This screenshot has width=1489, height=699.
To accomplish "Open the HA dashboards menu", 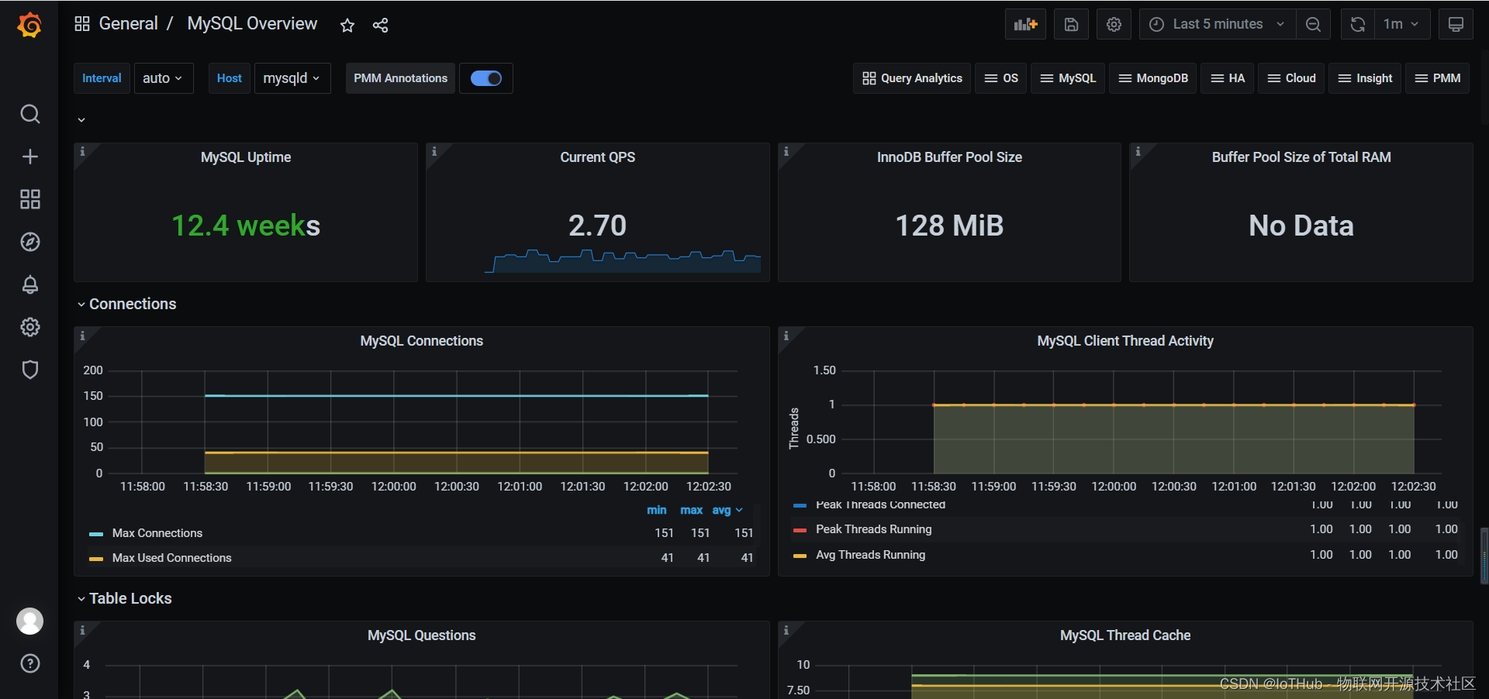I will (x=1228, y=78).
